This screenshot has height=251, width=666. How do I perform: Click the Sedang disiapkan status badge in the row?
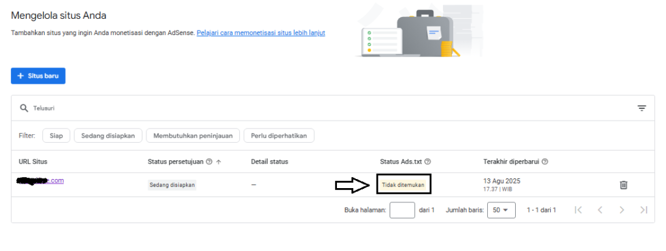[x=172, y=185]
